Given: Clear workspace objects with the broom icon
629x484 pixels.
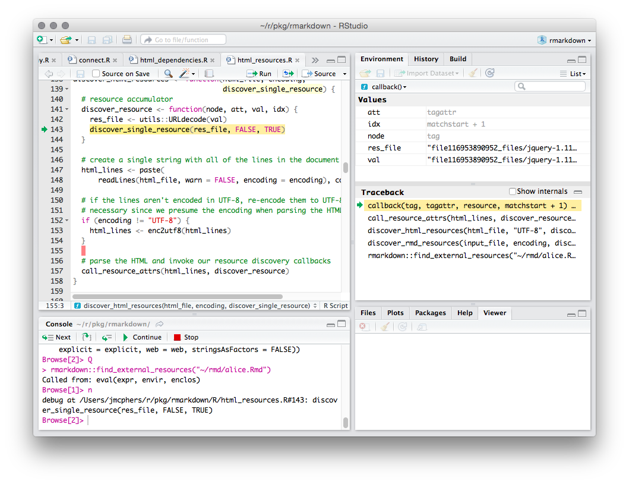Looking at the screenshot, I should (473, 73).
